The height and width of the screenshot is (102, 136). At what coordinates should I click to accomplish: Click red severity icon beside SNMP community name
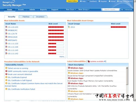6,71
